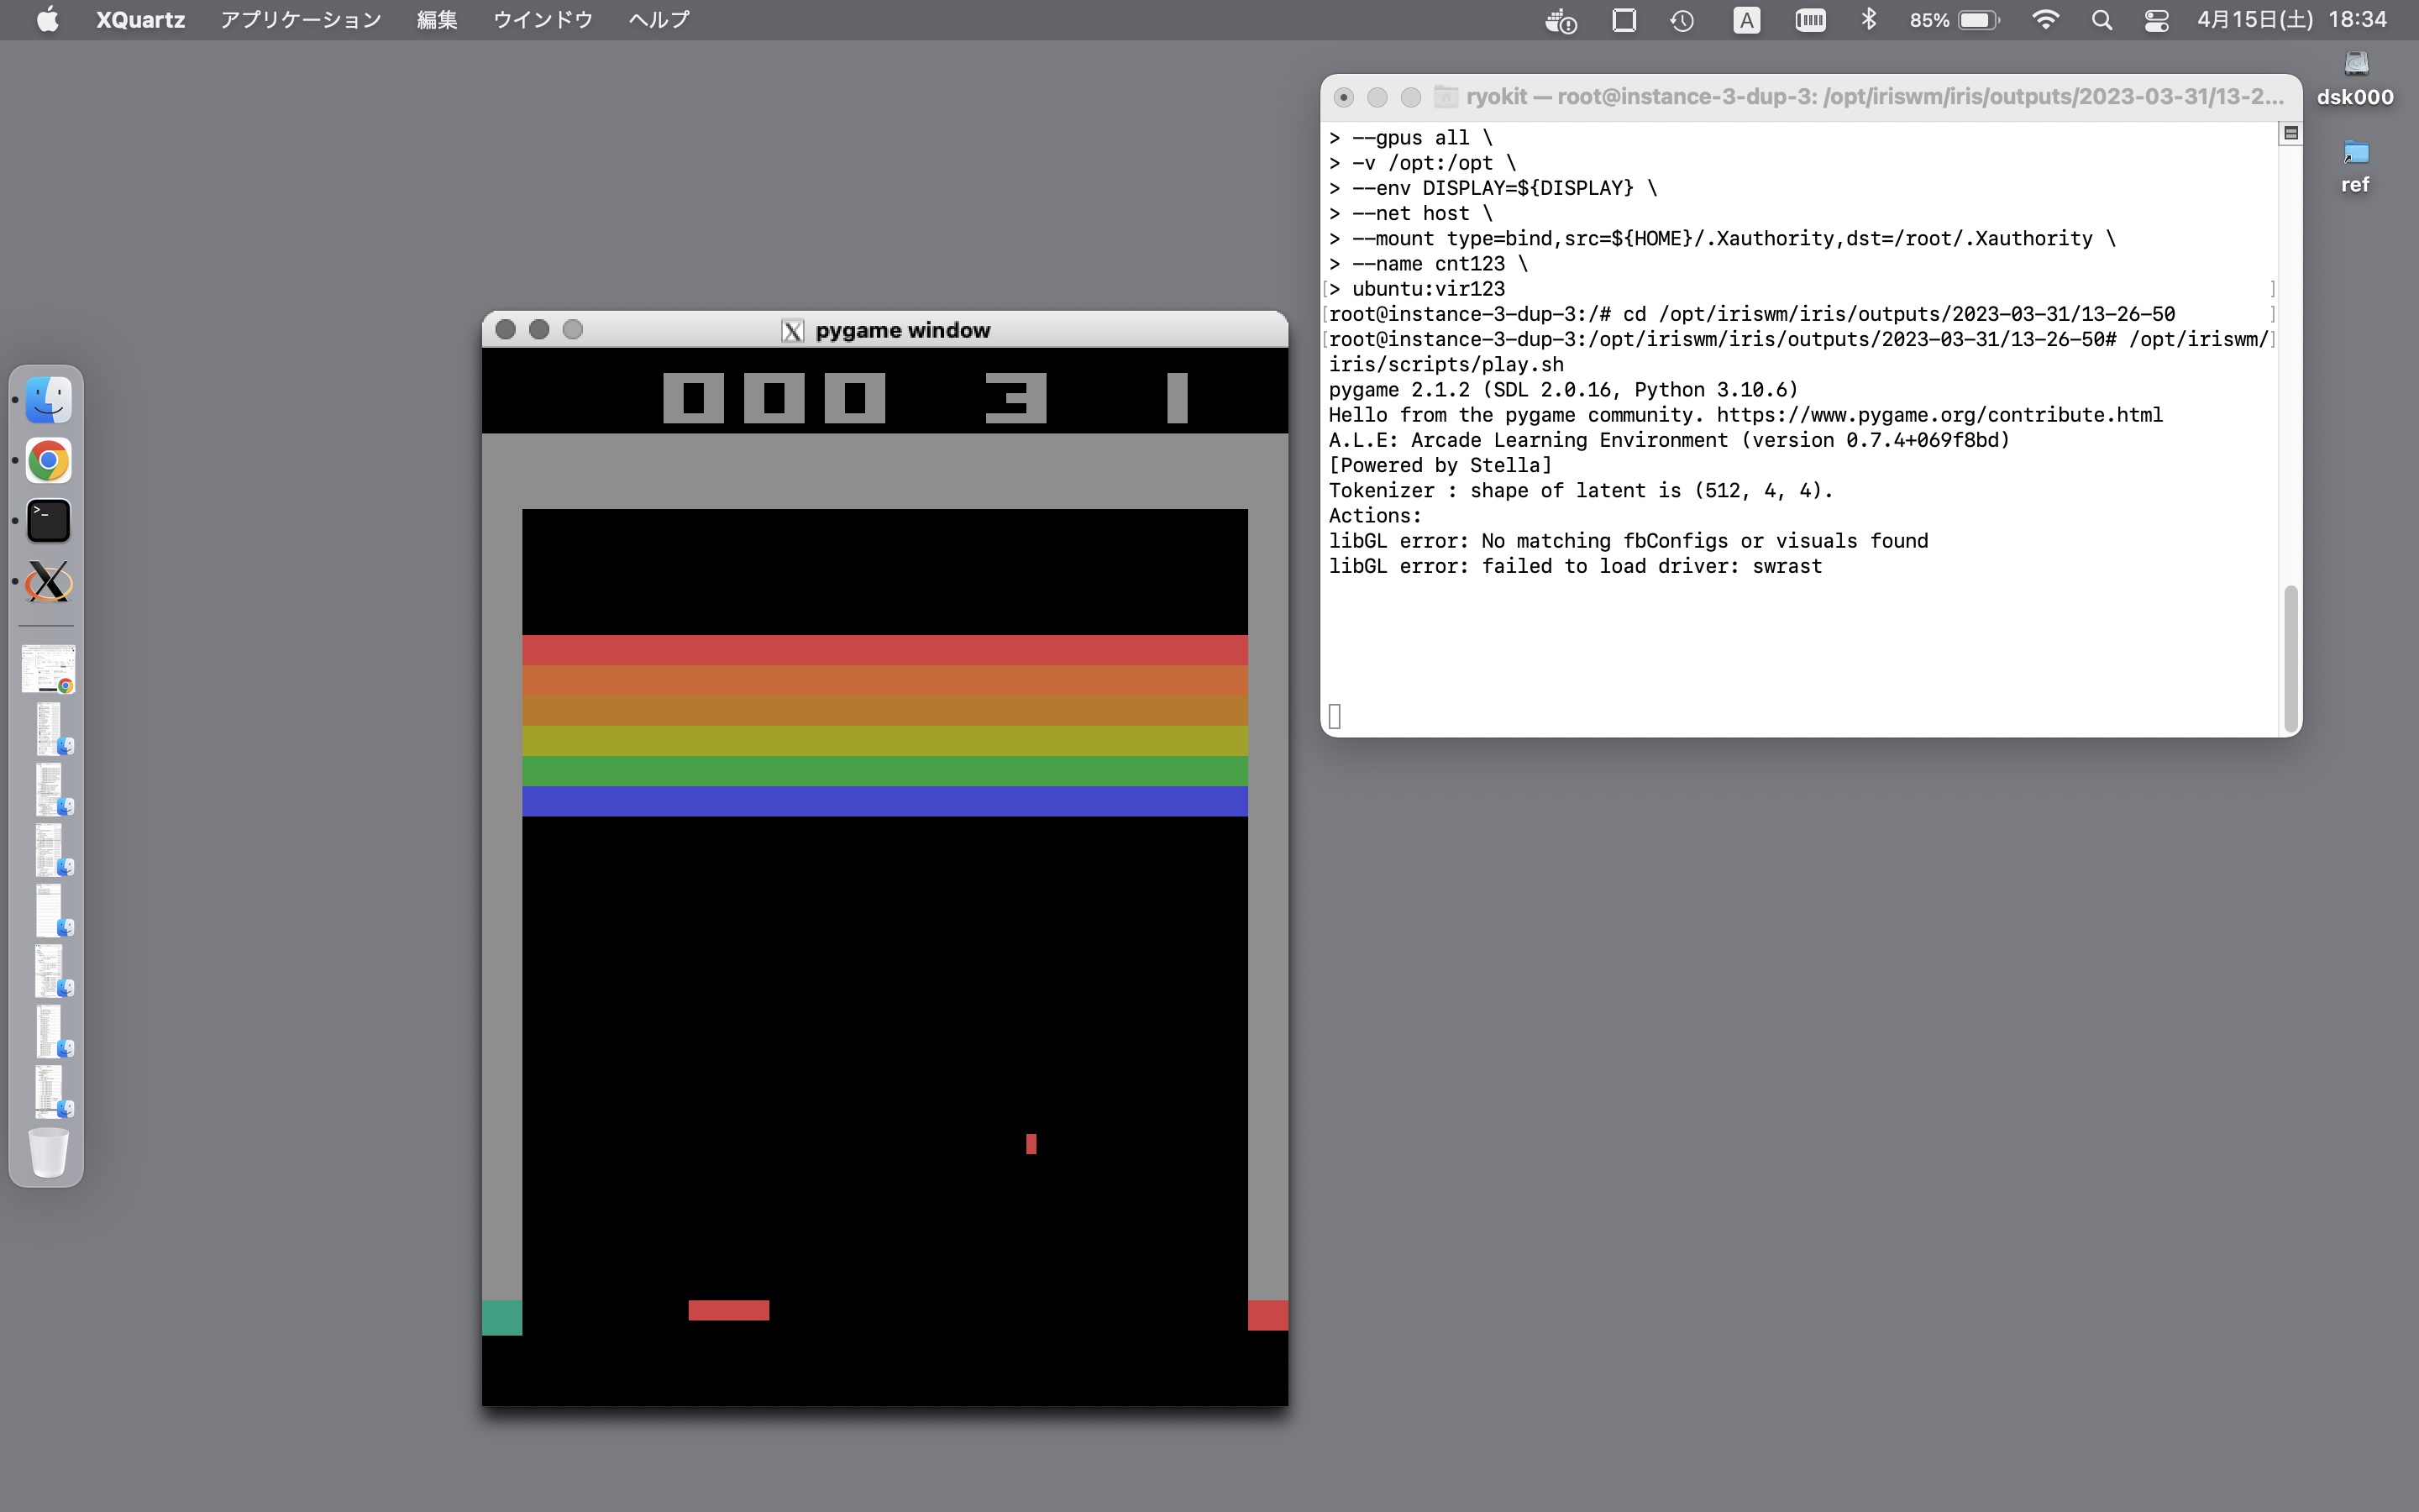Viewport: 2419px width, 1512px height.
Task: Launch Google Chrome from the Dock
Action: 48,461
